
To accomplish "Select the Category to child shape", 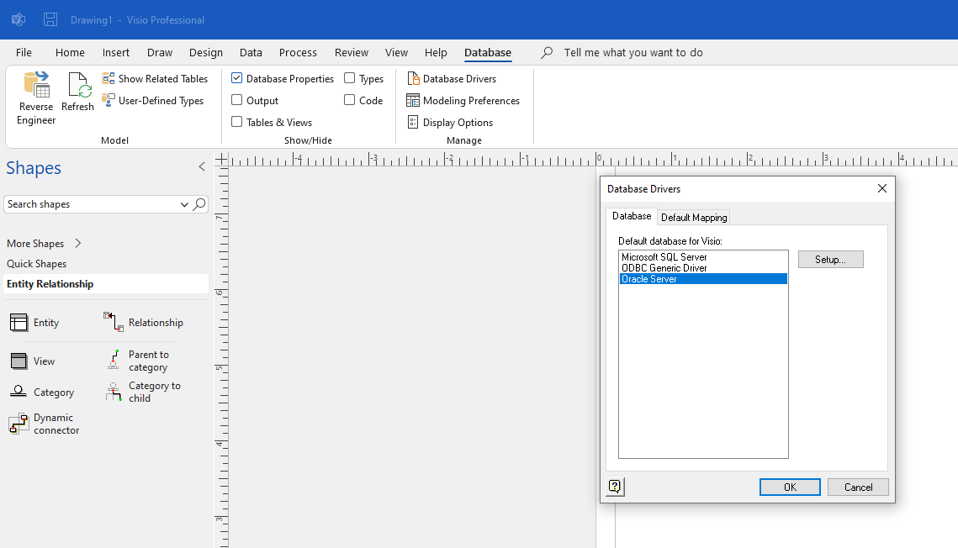I will (x=143, y=392).
